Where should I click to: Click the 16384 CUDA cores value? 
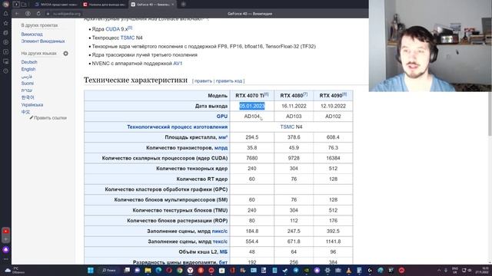tap(333, 158)
